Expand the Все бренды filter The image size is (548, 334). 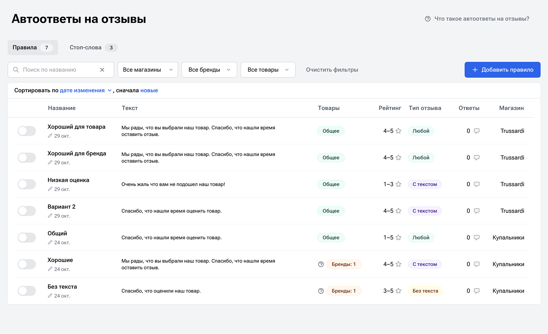pyautogui.click(x=209, y=70)
